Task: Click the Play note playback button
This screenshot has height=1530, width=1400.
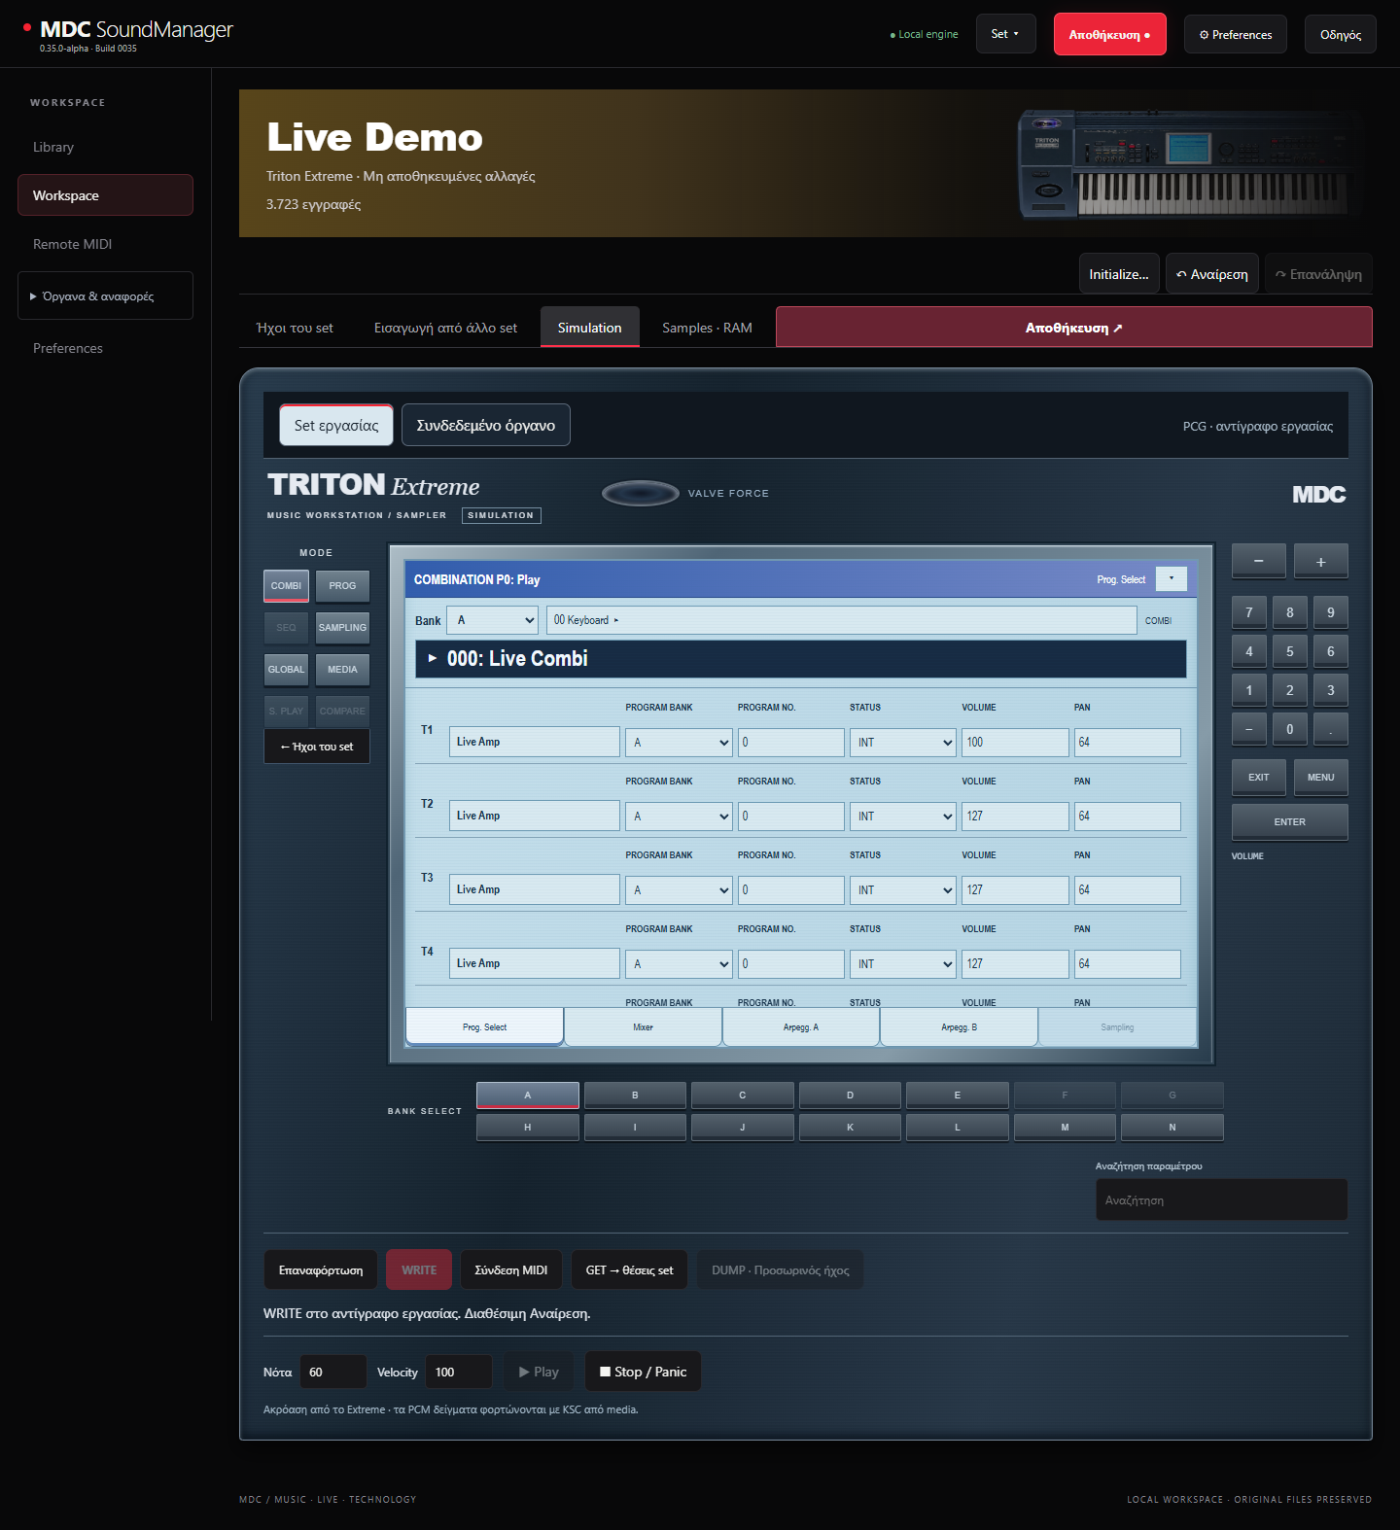Action: click(x=539, y=1372)
